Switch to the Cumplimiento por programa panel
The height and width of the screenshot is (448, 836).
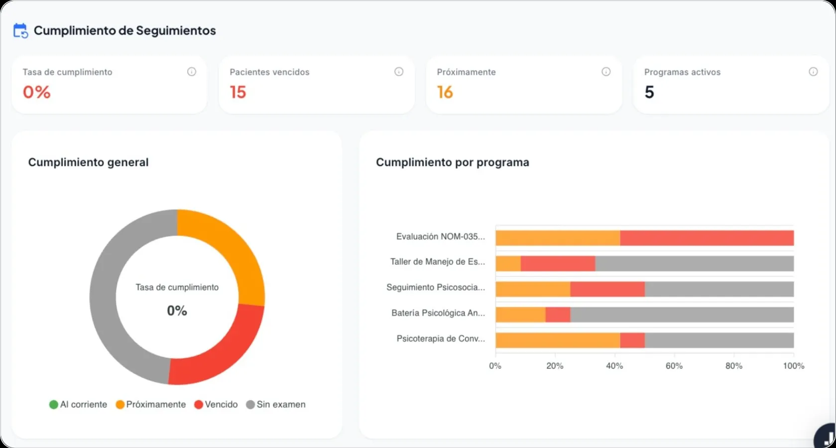point(452,162)
